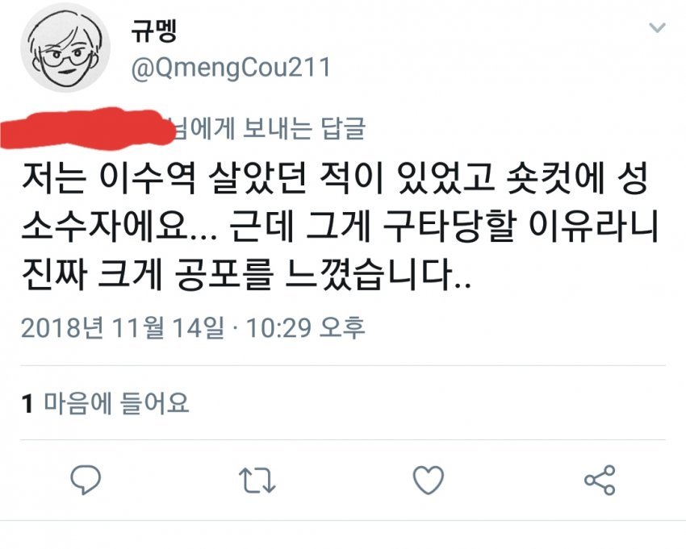The image size is (686, 549).
Task: Click the tweet body starting '저는 이수역'
Action: coord(340,227)
